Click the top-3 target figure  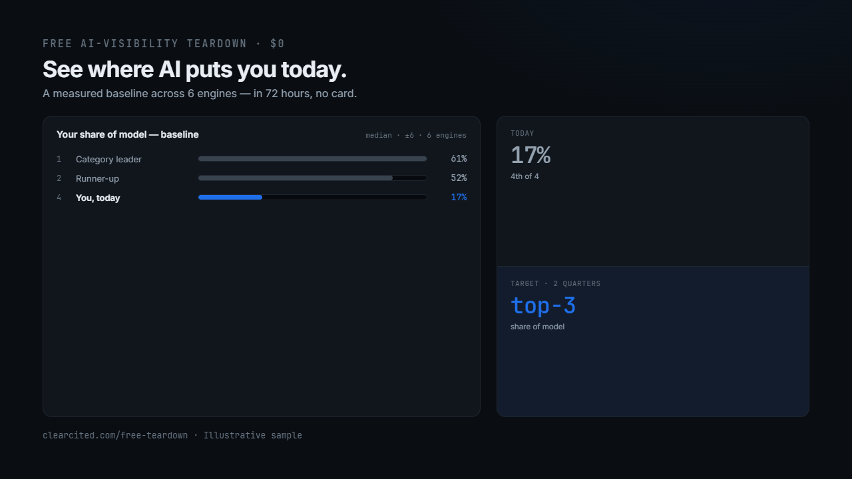[543, 305]
